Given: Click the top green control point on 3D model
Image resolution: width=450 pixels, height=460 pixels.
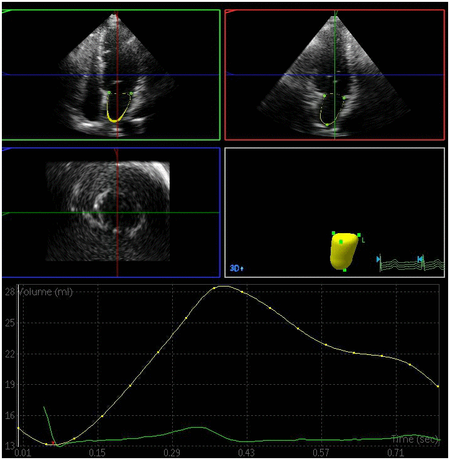Looking at the screenshot, I should (334, 233).
